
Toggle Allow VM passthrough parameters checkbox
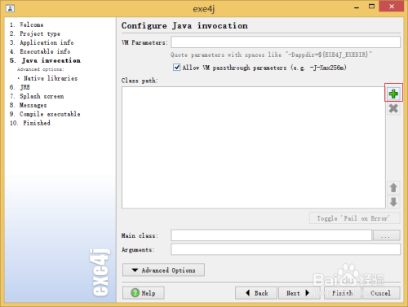[176, 67]
